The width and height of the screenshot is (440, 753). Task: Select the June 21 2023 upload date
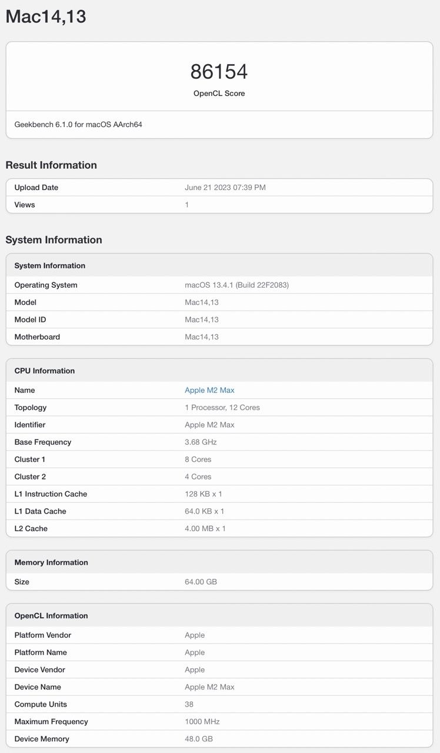[x=225, y=188]
